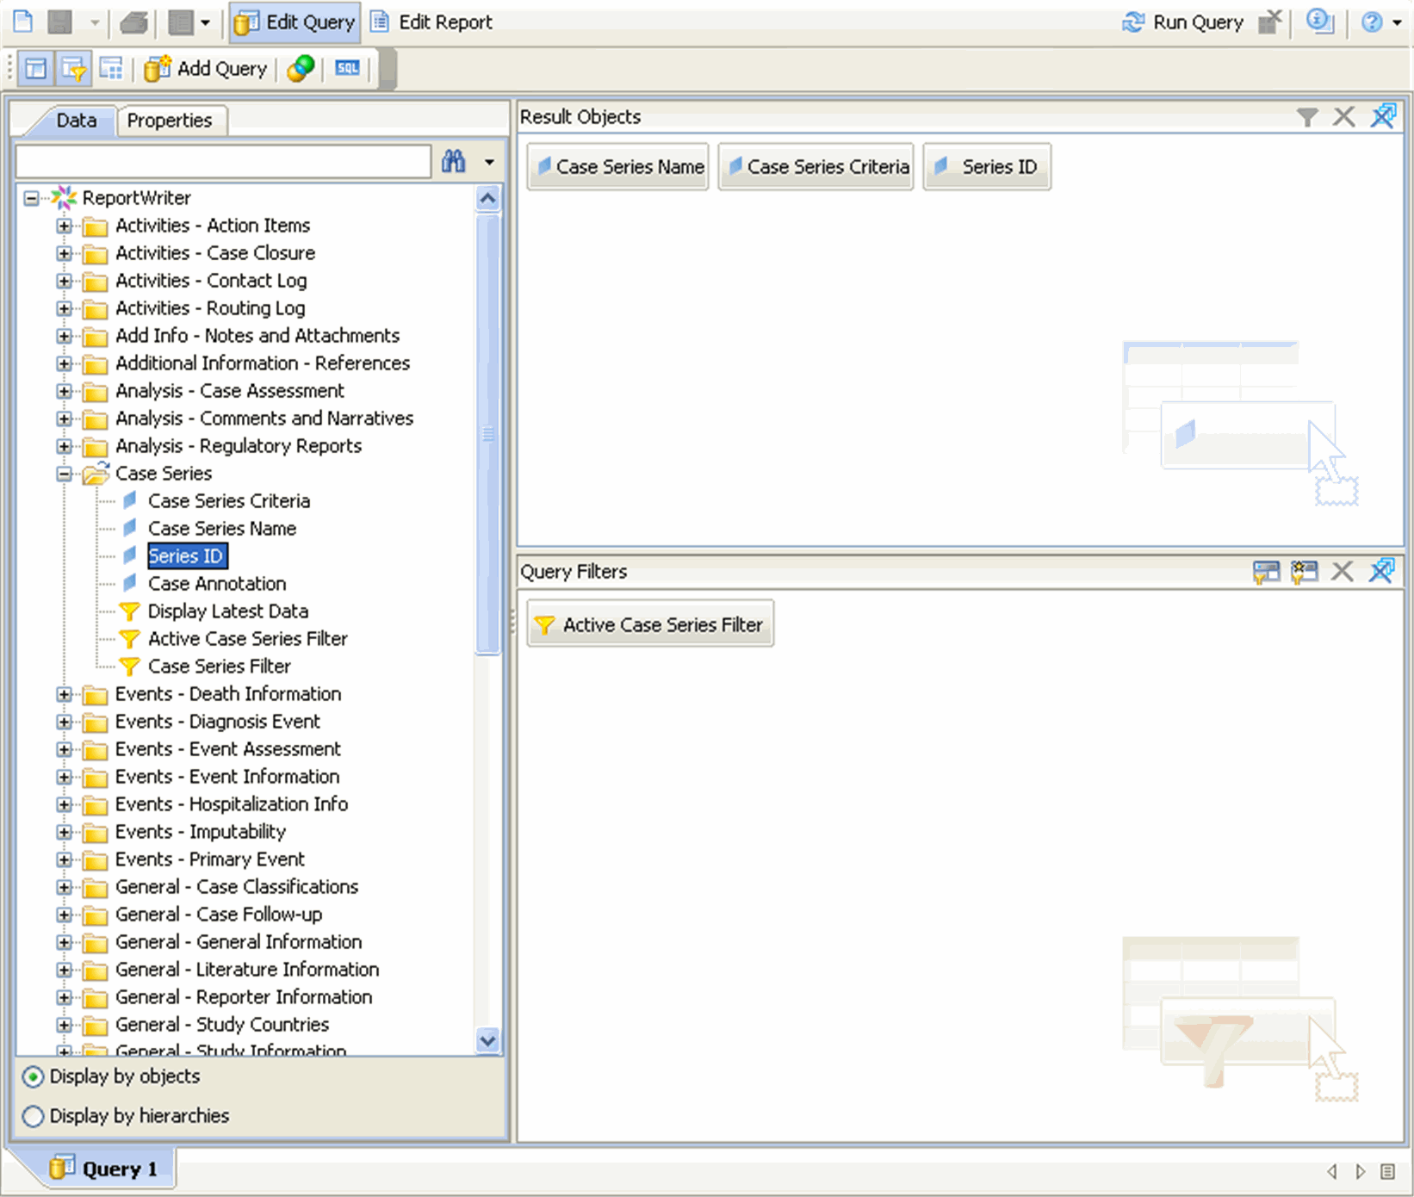Click the Print icon in top toolbar
The image size is (1414, 1197).
pyautogui.click(x=133, y=22)
